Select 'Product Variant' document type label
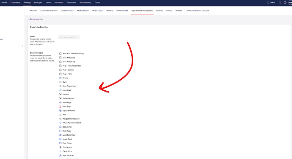 coord(69,98)
